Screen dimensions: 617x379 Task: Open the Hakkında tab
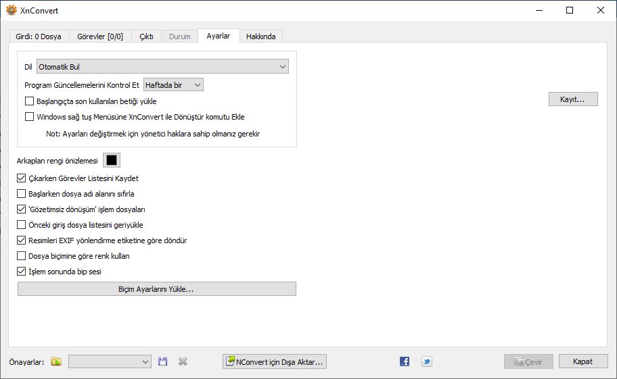261,36
